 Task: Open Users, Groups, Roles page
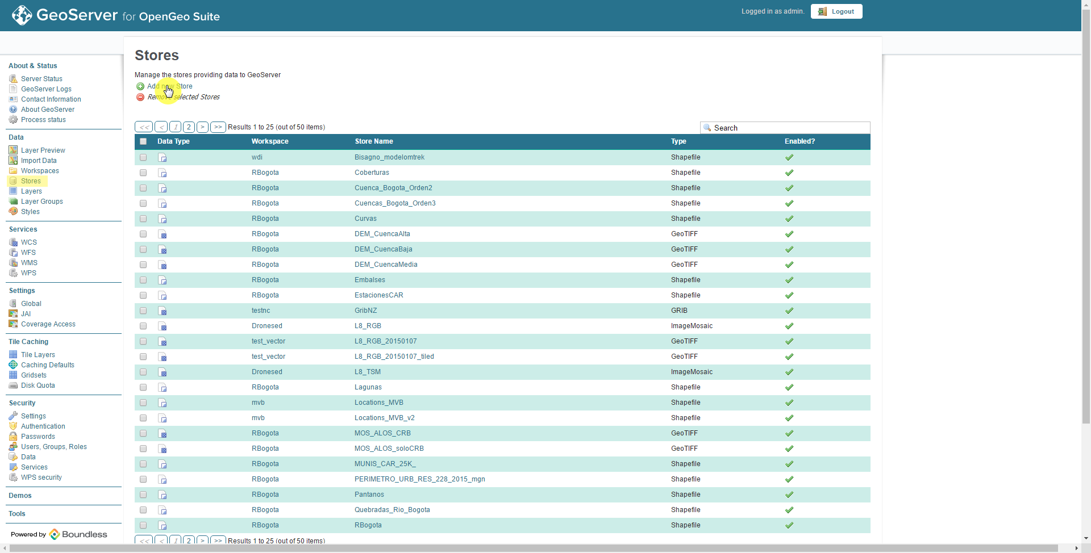pyautogui.click(x=54, y=447)
